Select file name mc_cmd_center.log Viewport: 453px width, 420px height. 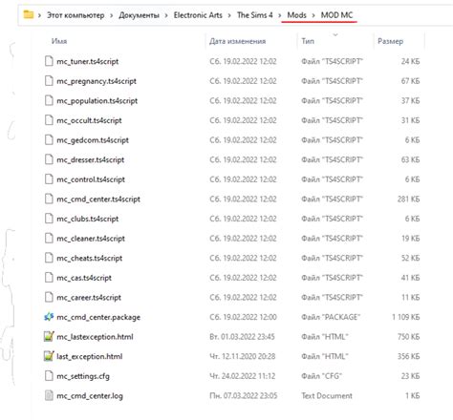(x=90, y=396)
